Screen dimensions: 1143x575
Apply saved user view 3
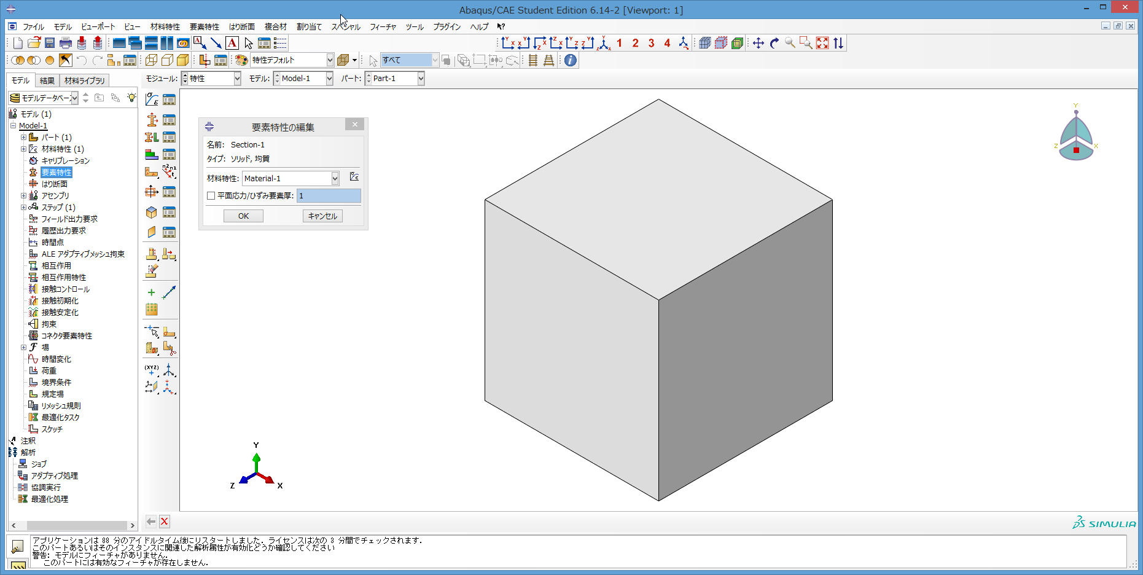pyautogui.click(x=651, y=43)
